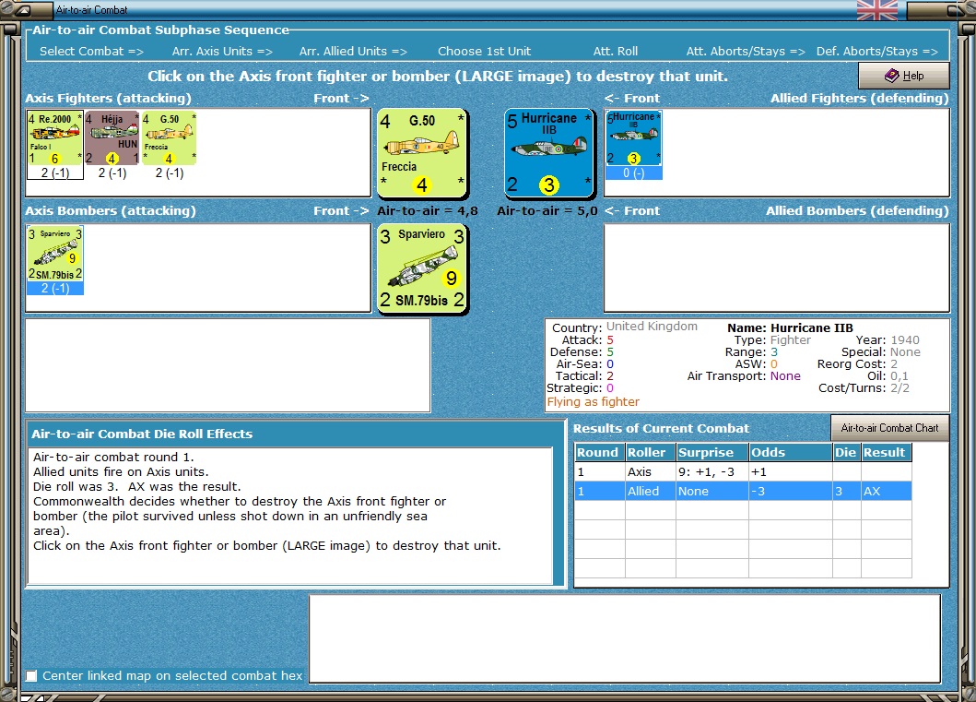Image resolution: width=976 pixels, height=702 pixels.
Task: Click the Arr. Axis Units step
Action: click(x=222, y=51)
